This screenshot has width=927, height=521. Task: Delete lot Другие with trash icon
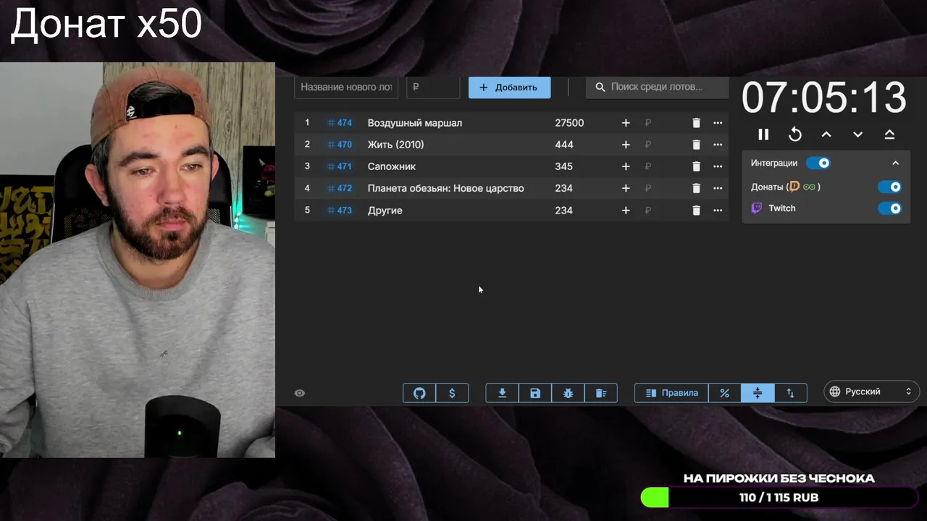[696, 211]
